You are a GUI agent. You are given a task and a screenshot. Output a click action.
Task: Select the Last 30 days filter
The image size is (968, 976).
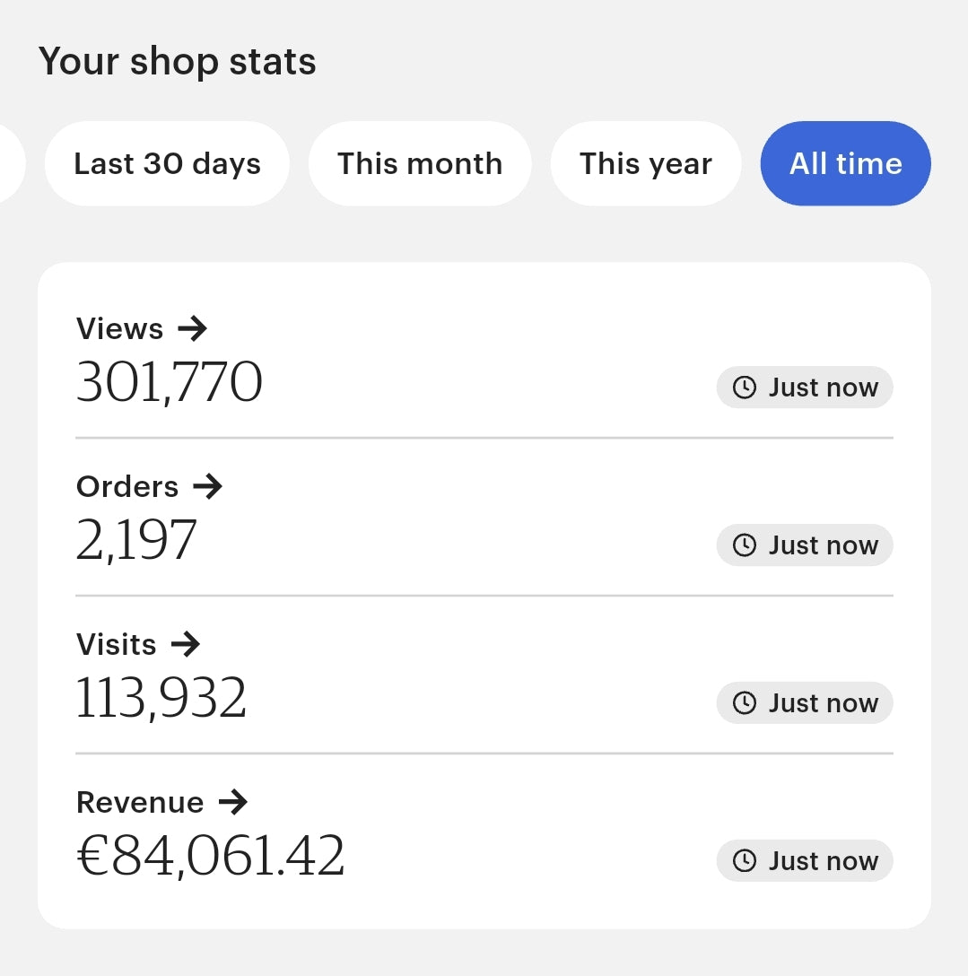pyautogui.click(x=167, y=164)
